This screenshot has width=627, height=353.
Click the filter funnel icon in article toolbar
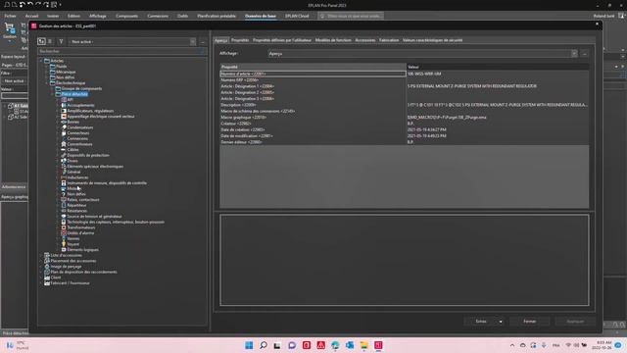click(x=61, y=41)
